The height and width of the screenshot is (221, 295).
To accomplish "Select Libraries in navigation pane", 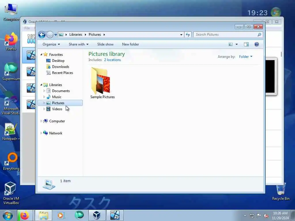I will click(x=56, y=85).
